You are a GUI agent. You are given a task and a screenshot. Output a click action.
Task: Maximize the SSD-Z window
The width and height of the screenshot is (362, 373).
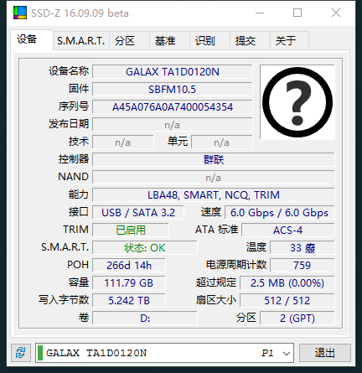click(x=297, y=13)
